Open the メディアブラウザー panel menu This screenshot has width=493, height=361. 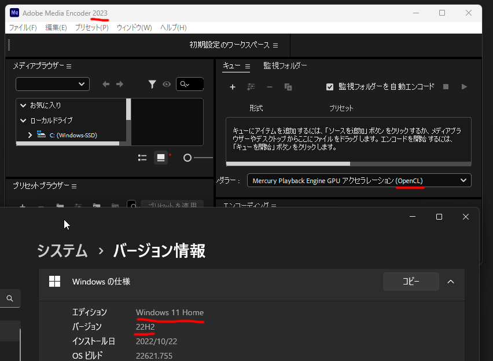[69, 66]
